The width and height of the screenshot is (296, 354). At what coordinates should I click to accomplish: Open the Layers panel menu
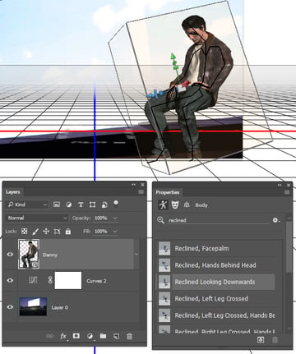pos(141,192)
